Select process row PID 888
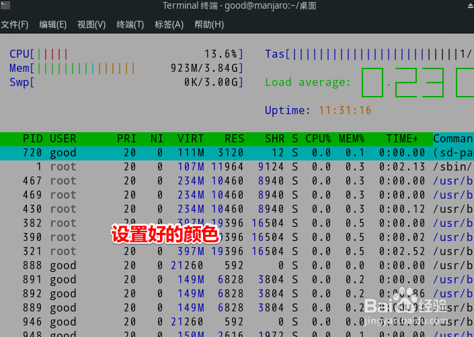Viewport: 474px width, 337px height. pos(237,265)
